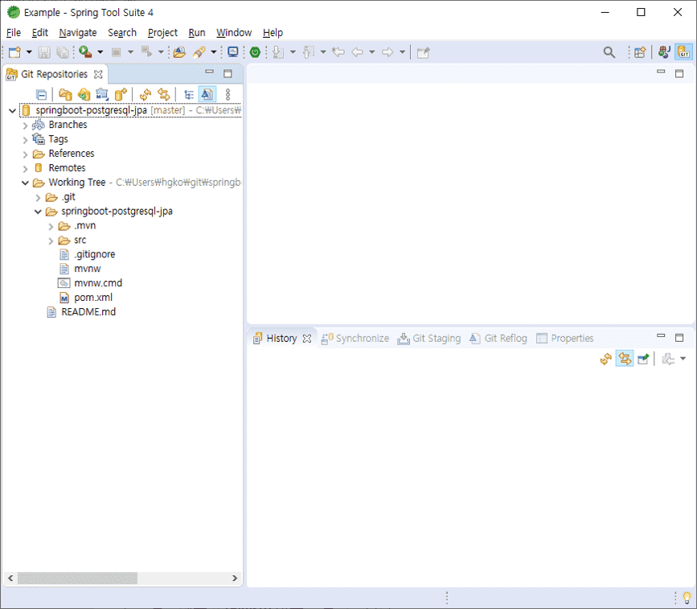Viewport: 697px width, 609px height.
Task: Open the New wizard dropdown arrow
Action: [x=29, y=52]
